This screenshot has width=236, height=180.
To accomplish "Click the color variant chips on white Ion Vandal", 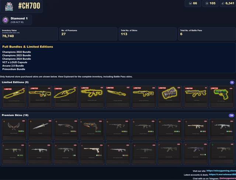I will pyautogui.click(x=229, y=131).
